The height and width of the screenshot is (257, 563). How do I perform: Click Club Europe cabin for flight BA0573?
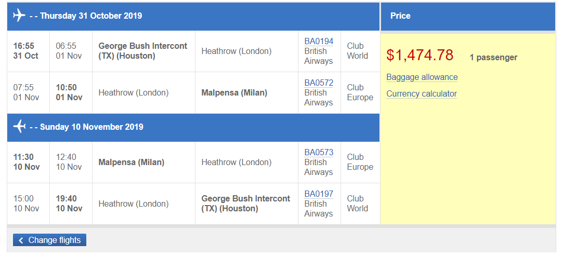point(360,162)
